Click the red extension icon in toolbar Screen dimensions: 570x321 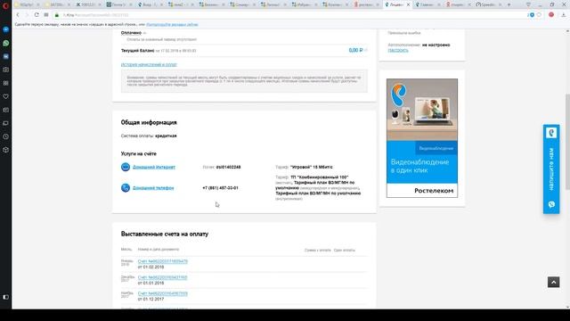[551, 15]
